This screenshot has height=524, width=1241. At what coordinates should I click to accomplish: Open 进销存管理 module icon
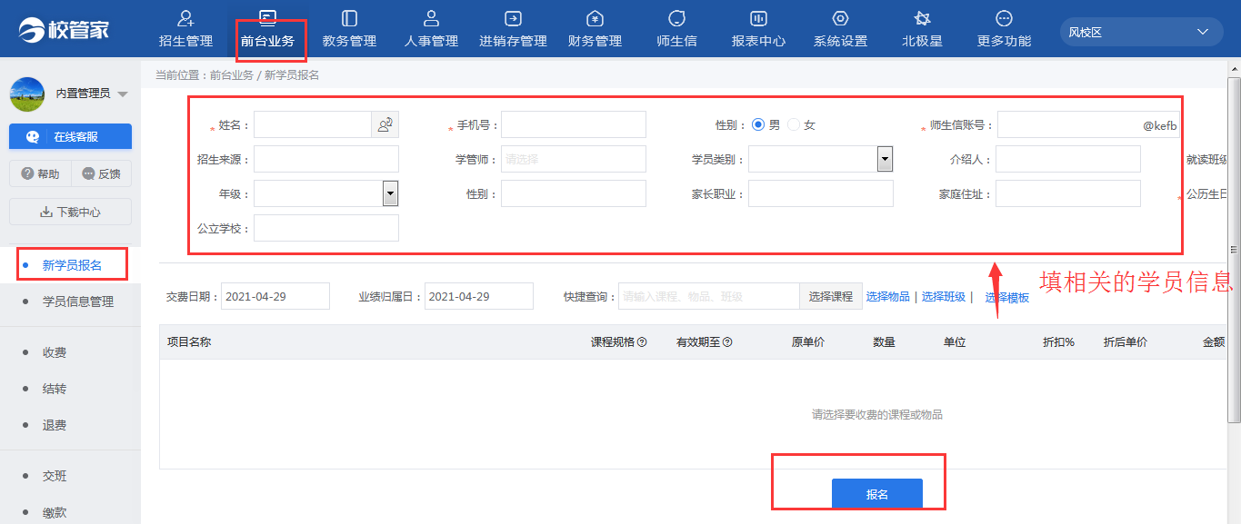click(513, 18)
